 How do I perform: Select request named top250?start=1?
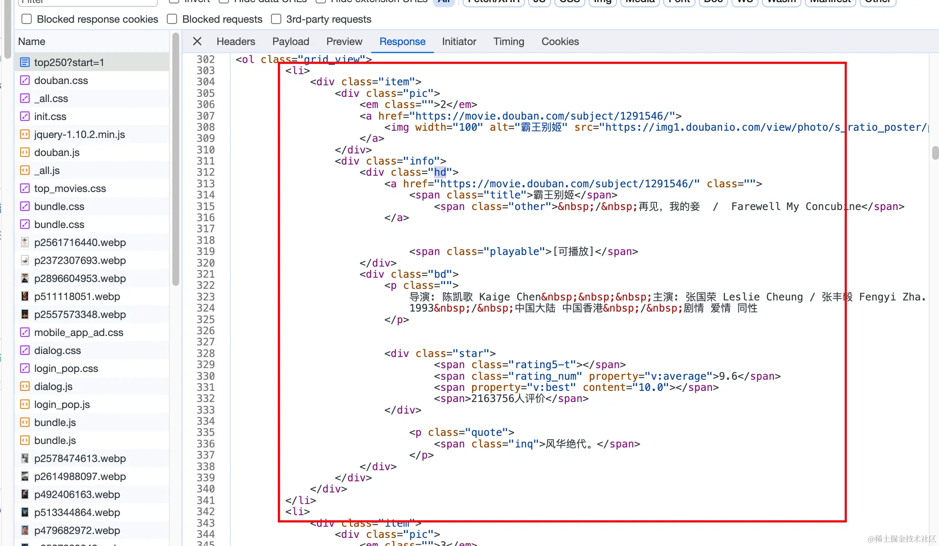tap(92, 63)
